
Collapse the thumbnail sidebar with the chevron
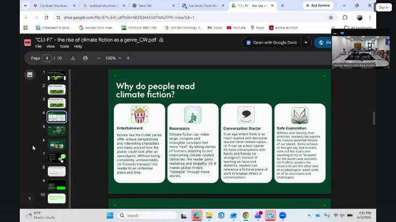[x=30, y=198]
